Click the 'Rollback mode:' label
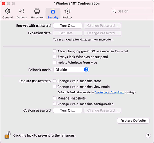Image resolution: width=154 pixels, height=143 pixels. click(40, 70)
